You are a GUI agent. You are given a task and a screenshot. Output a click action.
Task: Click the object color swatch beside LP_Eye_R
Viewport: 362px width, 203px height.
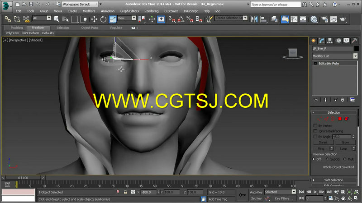pos(356,48)
